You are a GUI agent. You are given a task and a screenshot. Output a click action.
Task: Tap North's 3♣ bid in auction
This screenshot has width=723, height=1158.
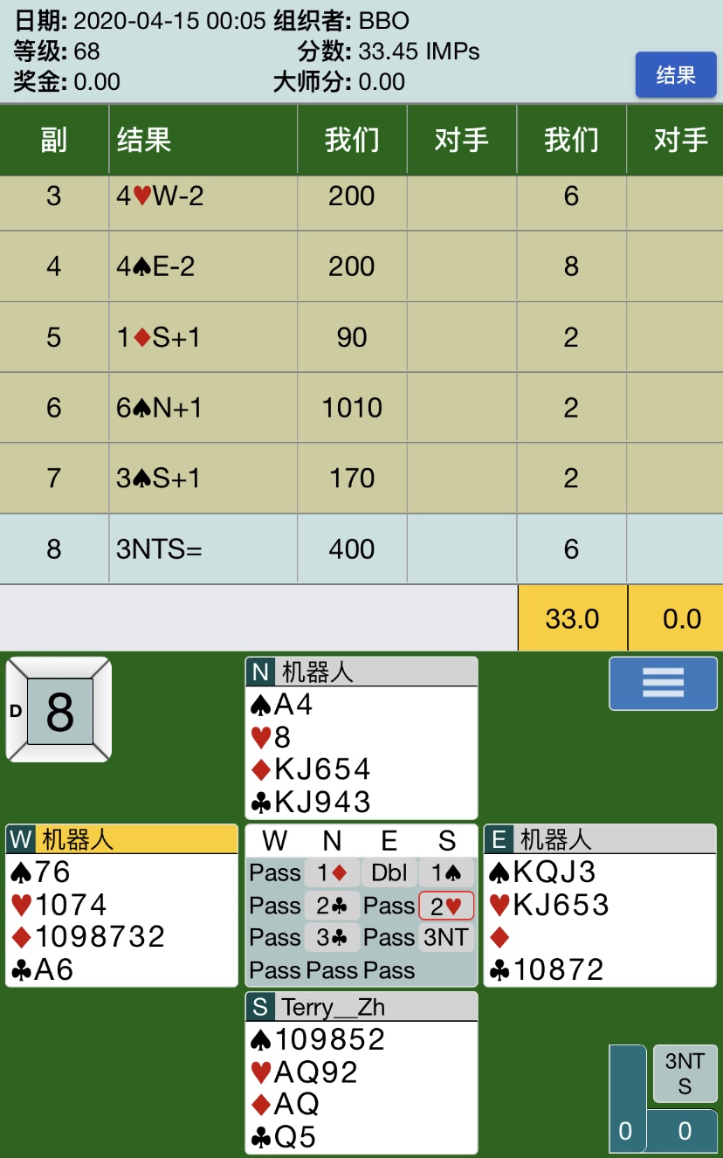tap(332, 938)
